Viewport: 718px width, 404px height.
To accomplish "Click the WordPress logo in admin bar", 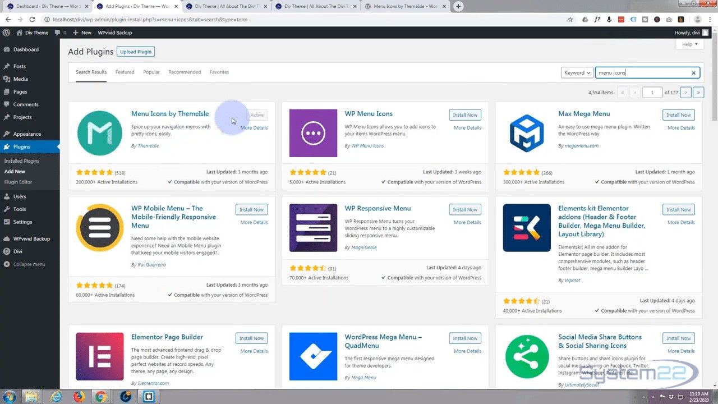I will coord(7,33).
